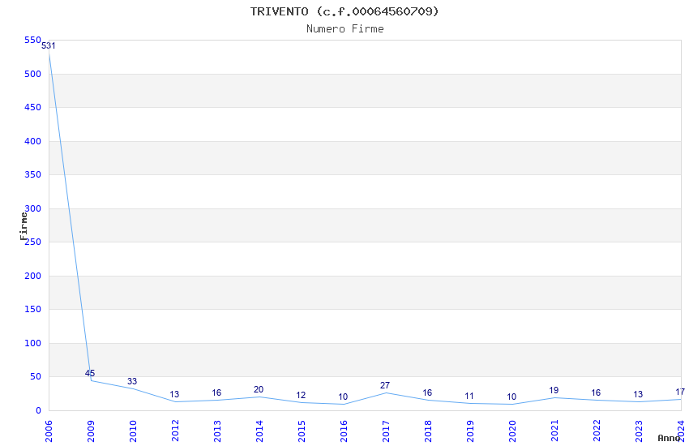Select the 2019 year tick label
This screenshot has height=446, width=689.
(x=470, y=431)
